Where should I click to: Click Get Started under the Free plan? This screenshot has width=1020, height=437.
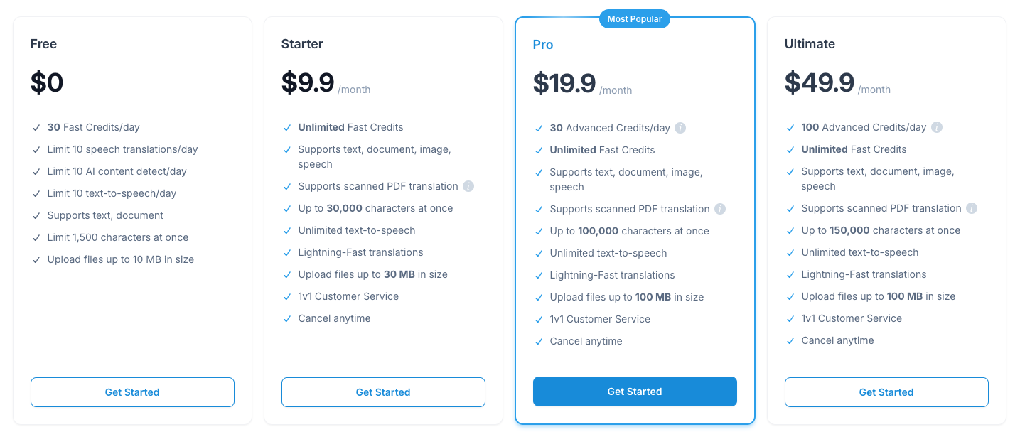point(132,392)
